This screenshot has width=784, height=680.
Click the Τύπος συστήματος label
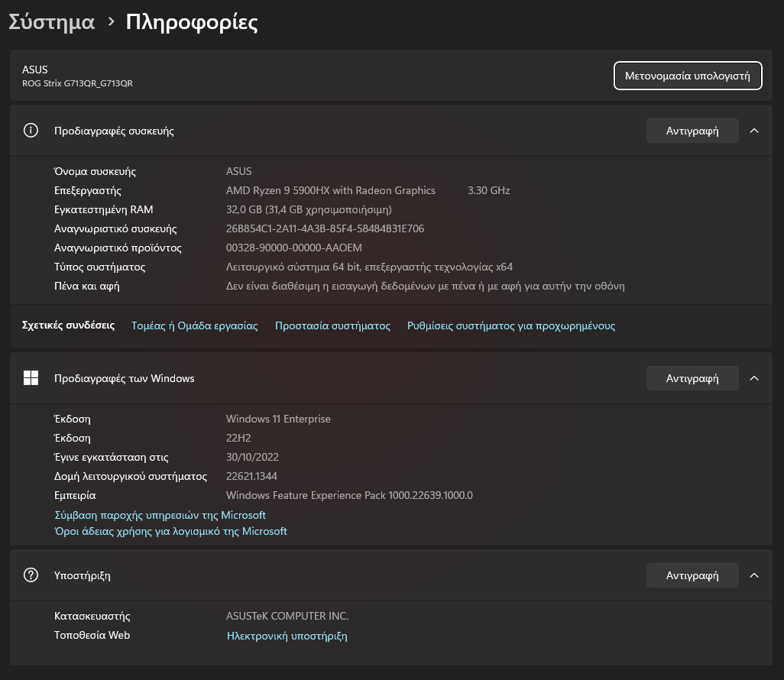99,267
